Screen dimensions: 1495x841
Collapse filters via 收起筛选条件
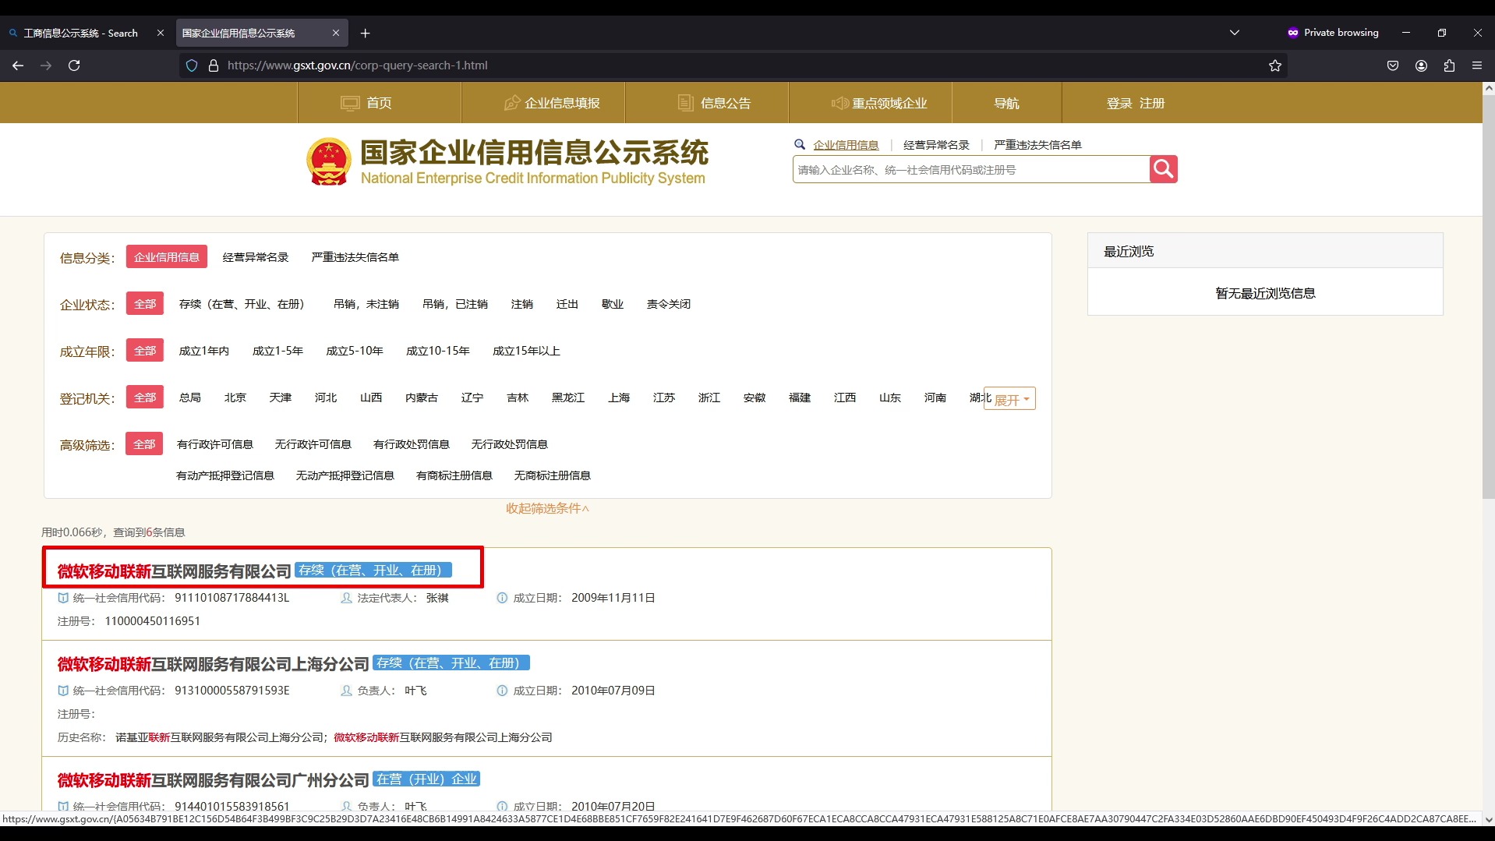coord(548,508)
